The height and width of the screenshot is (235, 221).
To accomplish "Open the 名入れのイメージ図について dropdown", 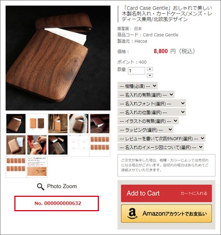I will click(161, 147).
